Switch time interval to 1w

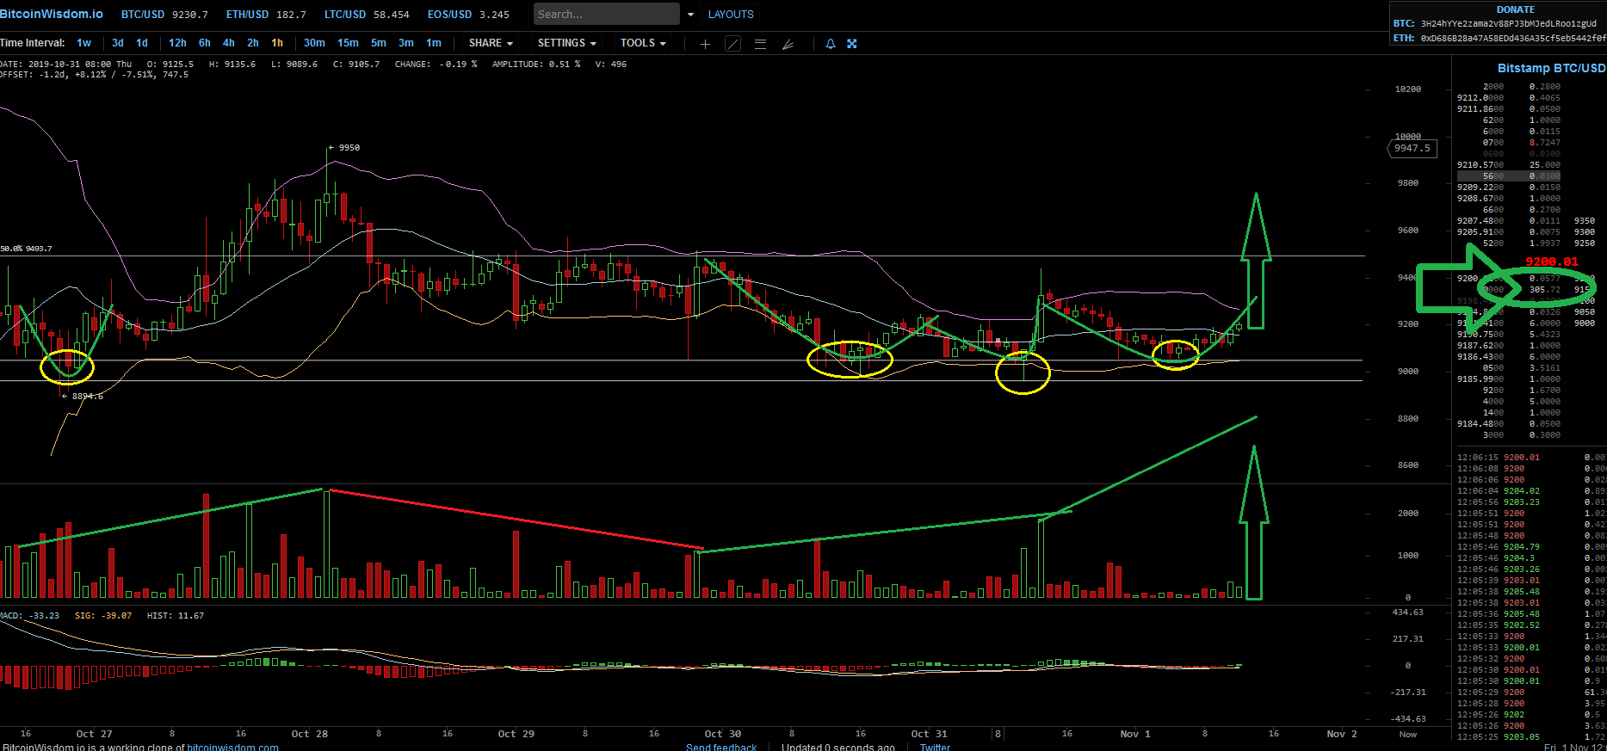(83, 43)
